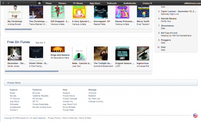Click the Redeem link
This screenshot has width=201, height=122.
coord(92,96)
